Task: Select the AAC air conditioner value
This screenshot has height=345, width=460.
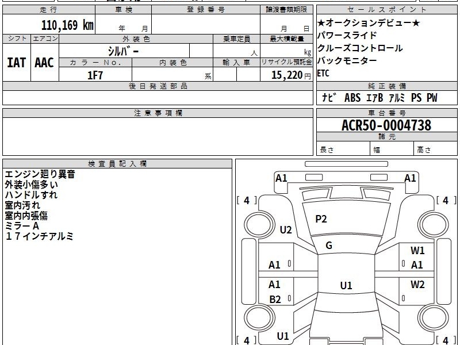Action: point(44,63)
